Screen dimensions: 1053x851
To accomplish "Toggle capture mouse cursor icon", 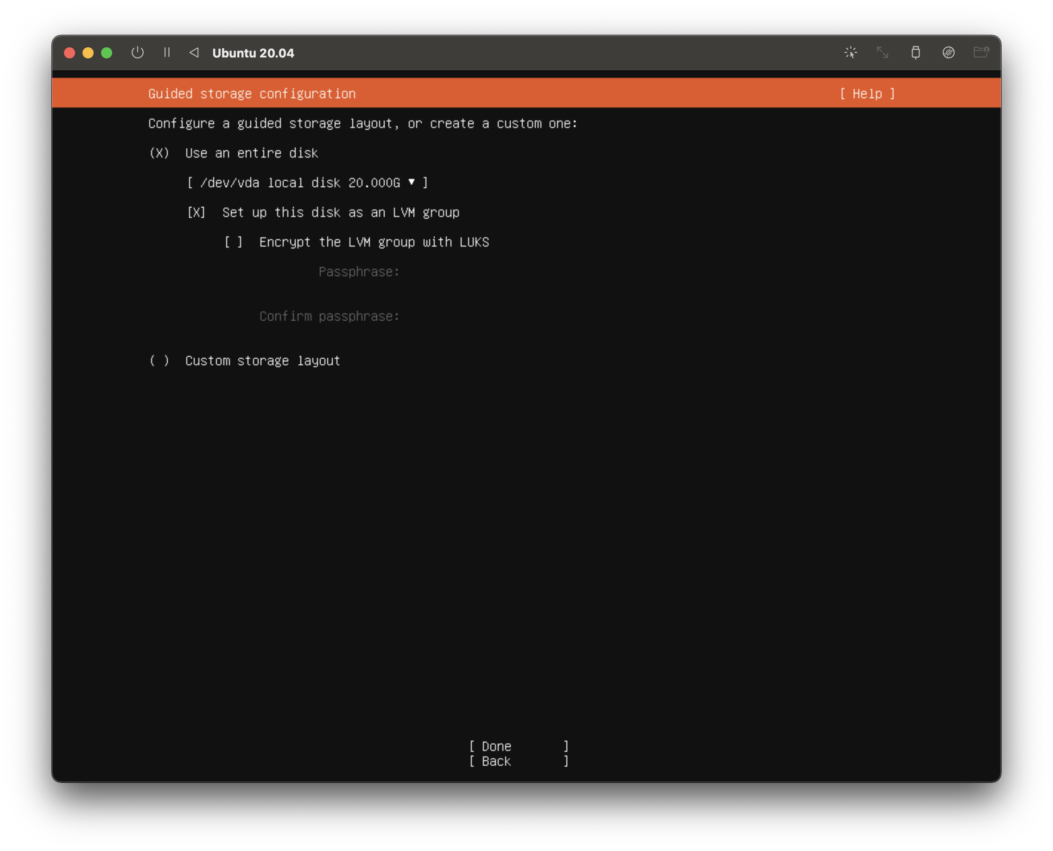I will point(850,52).
